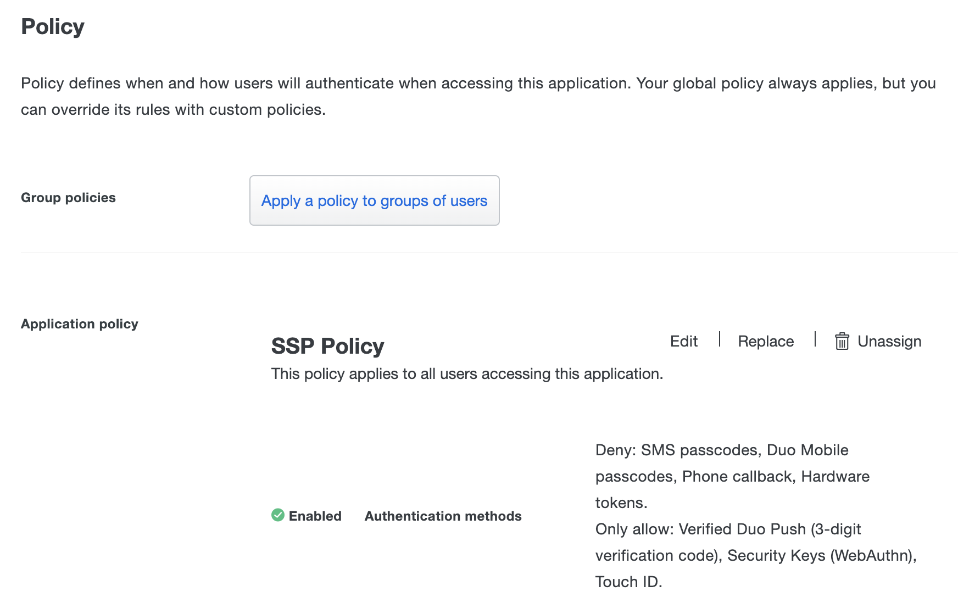Click the divider between Edit and Replace

click(x=718, y=341)
